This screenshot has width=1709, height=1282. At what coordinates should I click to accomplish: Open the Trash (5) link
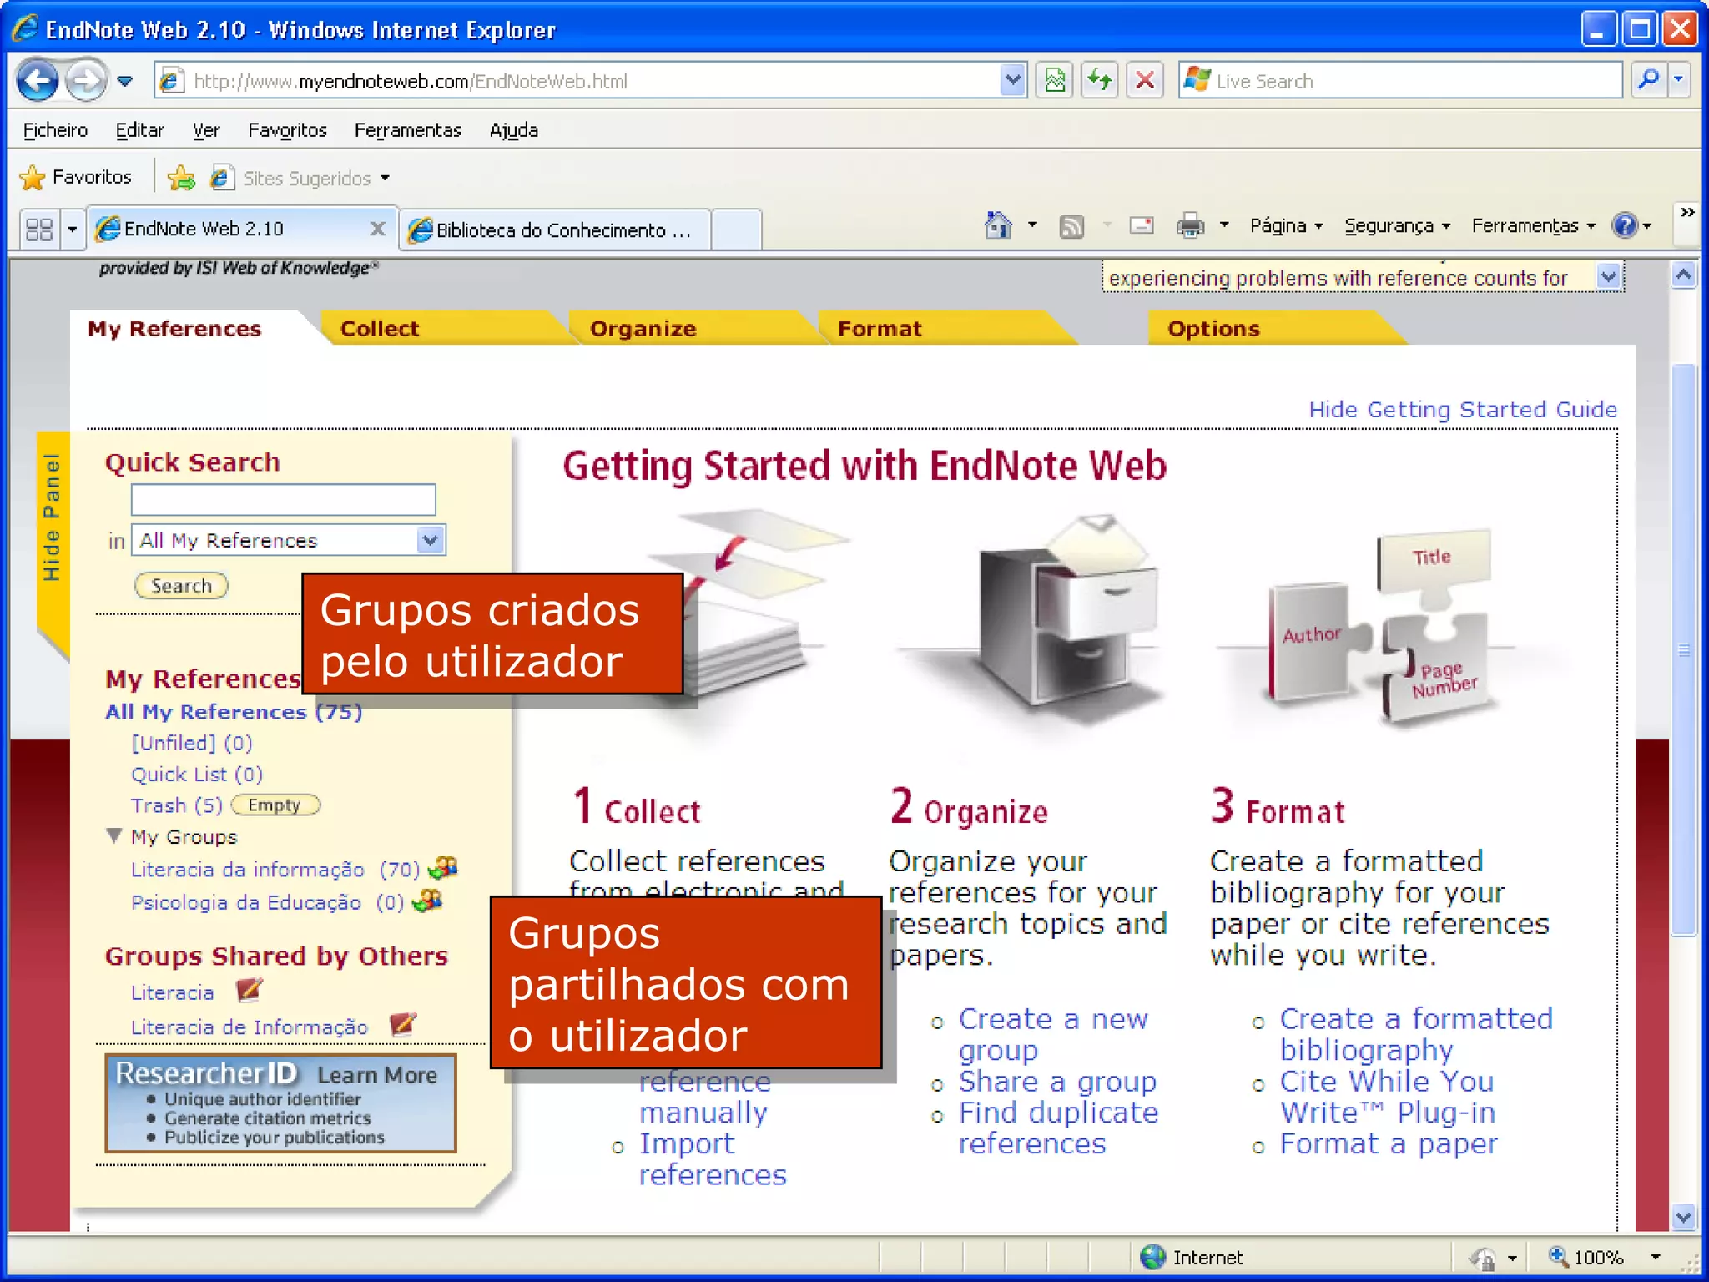[x=177, y=805]
